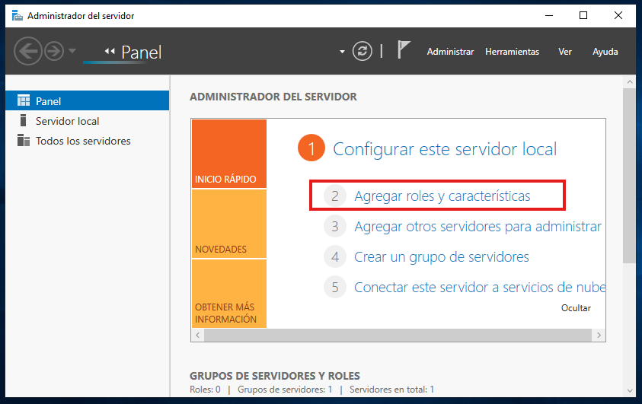Viewport: 642px width, 404px height.
Task: Click Ocultar to hide the welcome tile
Action: (x=576, y=308)
